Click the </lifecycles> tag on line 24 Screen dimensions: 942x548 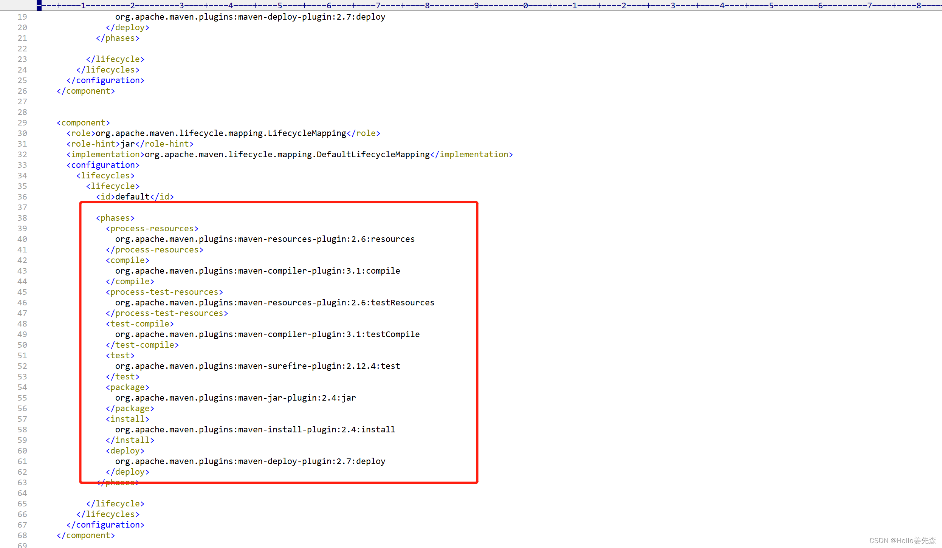(x=108, y=70)
